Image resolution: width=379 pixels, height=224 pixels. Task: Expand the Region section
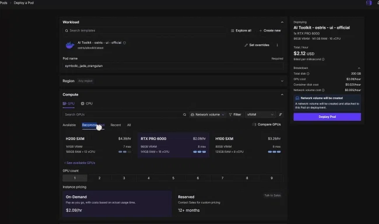point(282,81)
